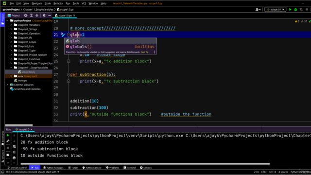The width and height of the screenshot is (311, 175).
Task: Click Collapse All icon in Project panel
Action: 37,15
